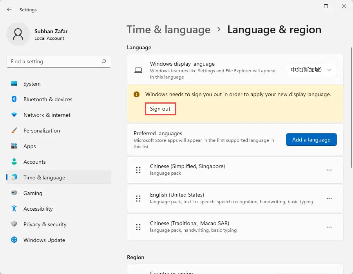Click the Sign out button
This screenshot has width=353, height=274.
pyautogui.click(x=160, y=109)
